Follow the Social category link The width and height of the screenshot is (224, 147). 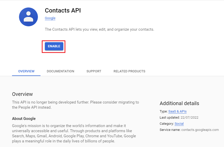pyautogui.click(x=179, y=124)
